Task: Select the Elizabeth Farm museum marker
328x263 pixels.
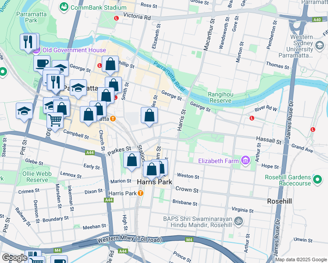Action: [246, 160]
